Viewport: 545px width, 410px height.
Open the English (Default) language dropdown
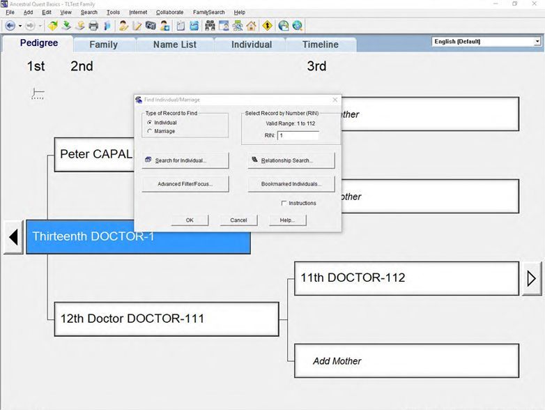(x=537, y=41)
